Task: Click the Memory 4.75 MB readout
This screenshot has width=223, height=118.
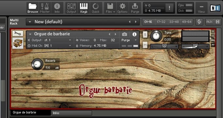Action: (93, 46)
